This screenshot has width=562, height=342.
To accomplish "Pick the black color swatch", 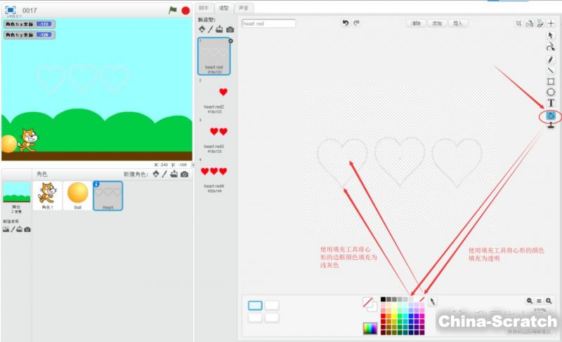I will point(384,299).
